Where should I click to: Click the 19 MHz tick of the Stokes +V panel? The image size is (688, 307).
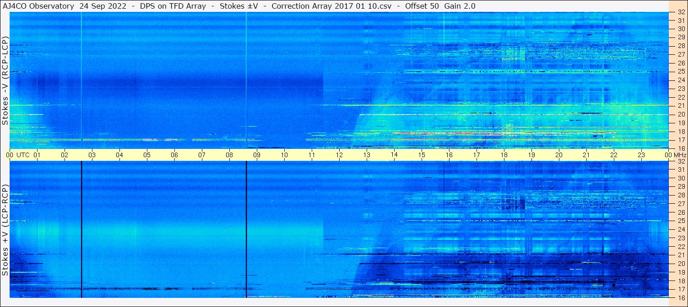point(681,272)
